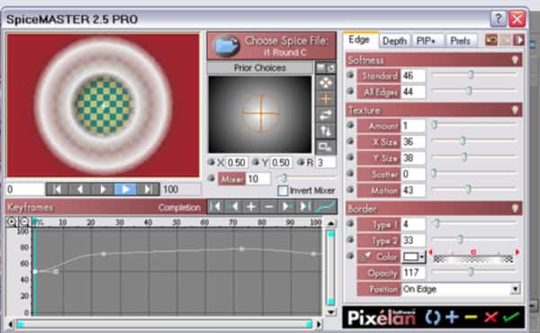
Task: Click the lightbulb icon in Softness header
Action: 515,60
